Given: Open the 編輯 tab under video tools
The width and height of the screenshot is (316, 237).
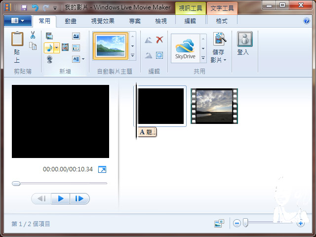Looking at the screenshot, I should pyautogui.click(x=190, y=21).
